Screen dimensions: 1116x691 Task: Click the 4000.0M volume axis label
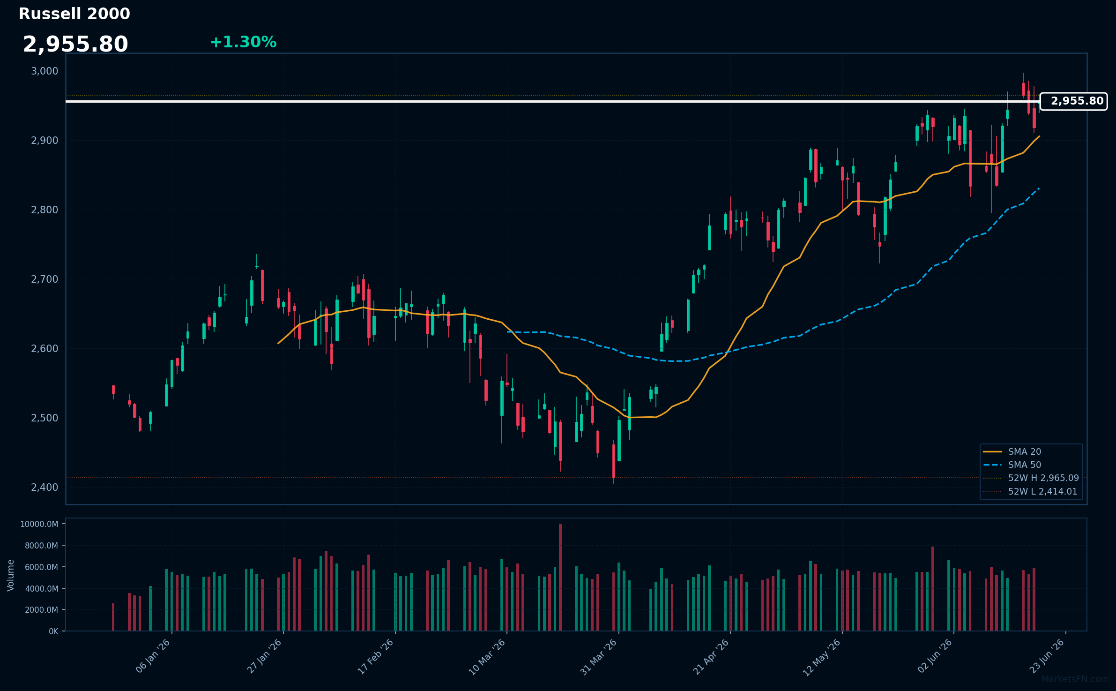tap(41, 589)
